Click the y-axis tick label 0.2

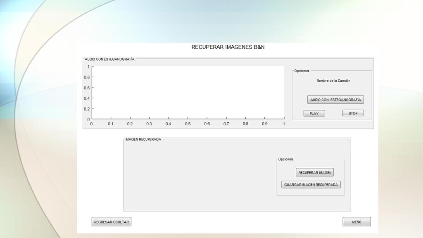[87, 109]
